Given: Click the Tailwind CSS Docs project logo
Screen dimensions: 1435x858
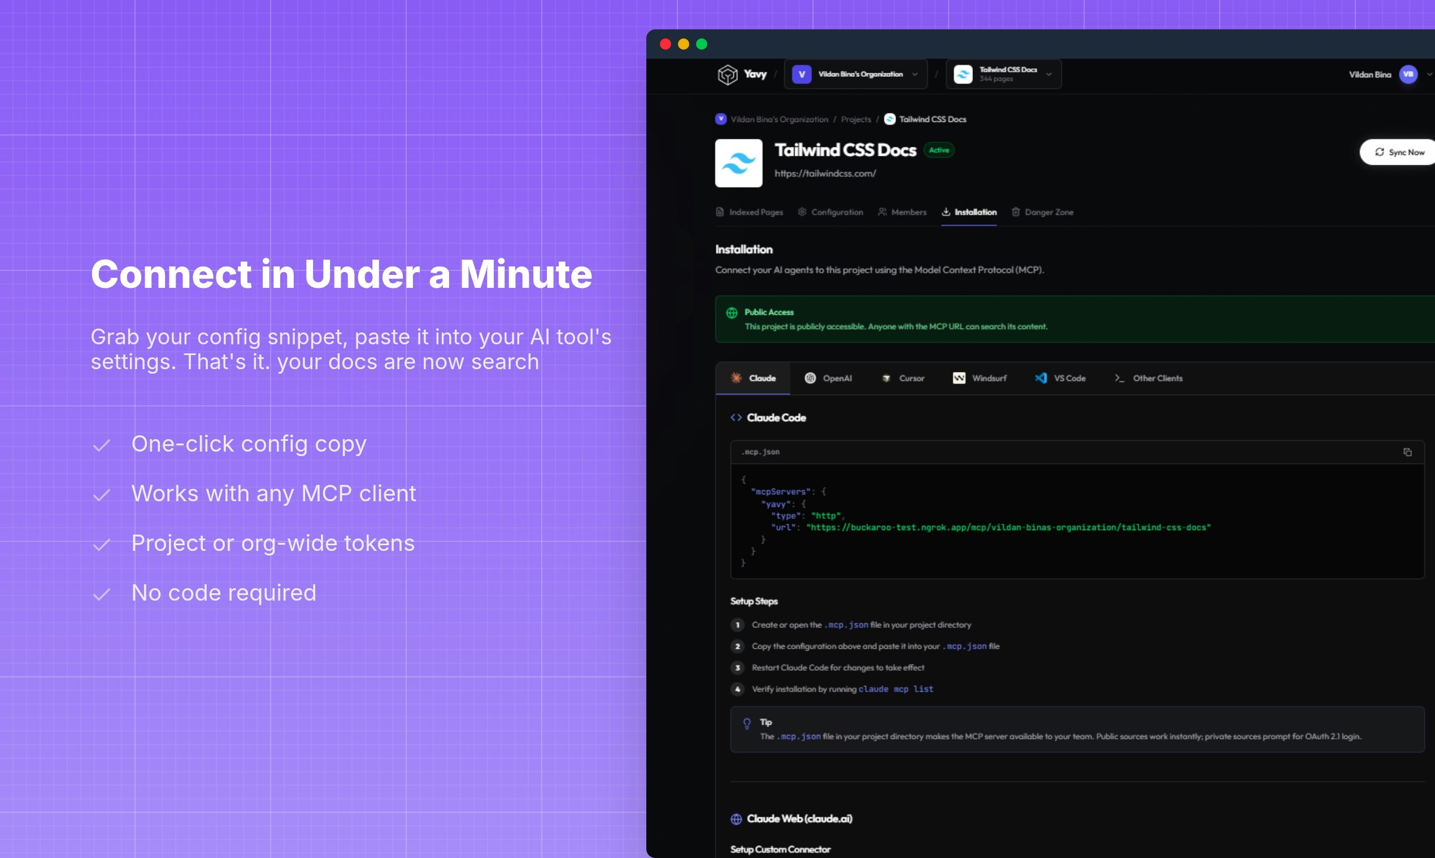Looking at the screenshot, I should coord(739,164).
